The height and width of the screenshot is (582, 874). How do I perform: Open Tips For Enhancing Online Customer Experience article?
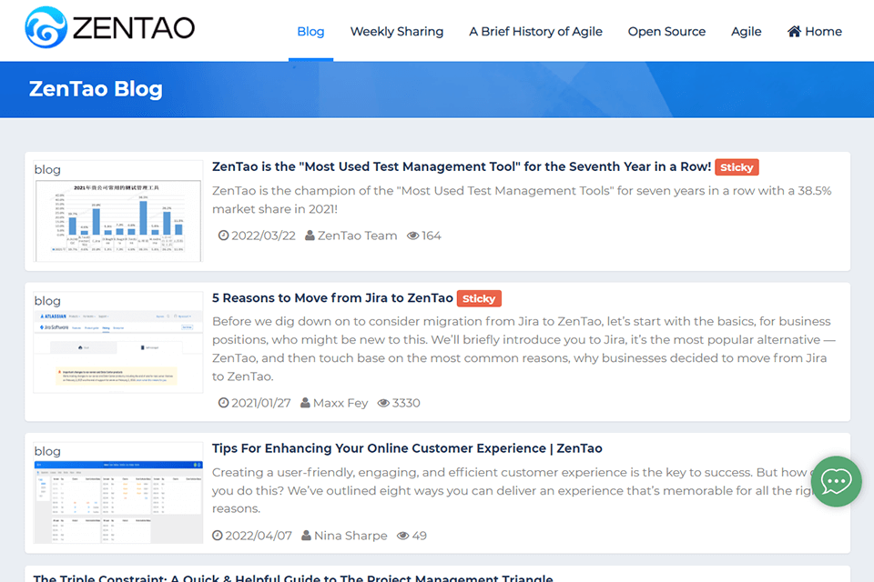click(407, 448)
